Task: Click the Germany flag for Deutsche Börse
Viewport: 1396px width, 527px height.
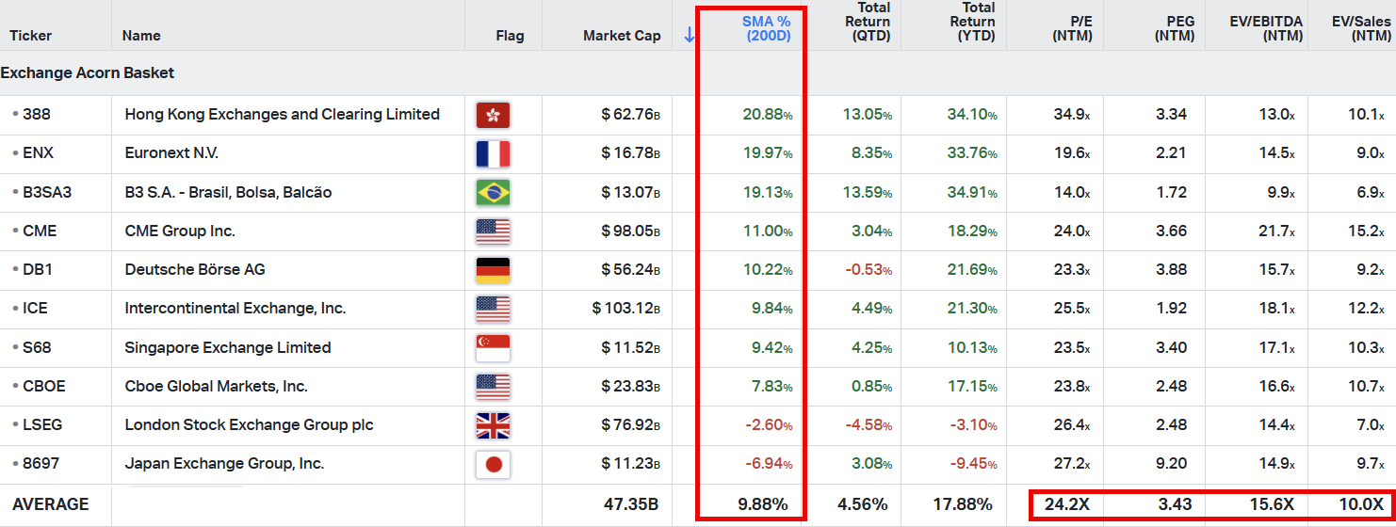Action: [x=493, y=270]
